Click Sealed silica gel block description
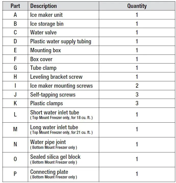Image resolution: width=176 pixels, height=183 pixels. pos(55,157)
